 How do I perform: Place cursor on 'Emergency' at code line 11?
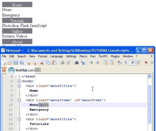coord(39,110)
